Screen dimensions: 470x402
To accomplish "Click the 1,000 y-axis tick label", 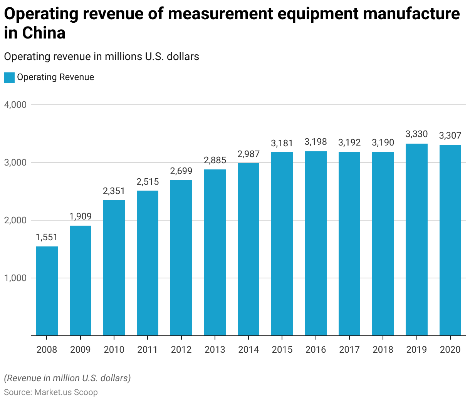I will (x=15, y=278).
